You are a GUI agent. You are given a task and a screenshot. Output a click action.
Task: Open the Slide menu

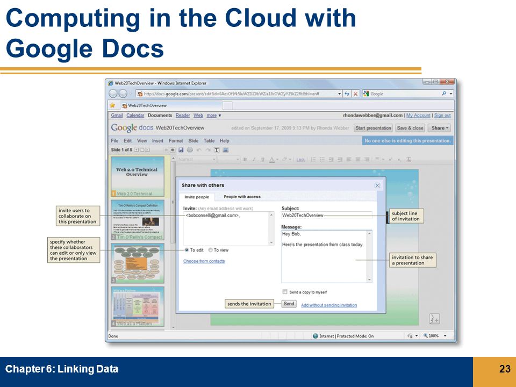tap(193, 140)
